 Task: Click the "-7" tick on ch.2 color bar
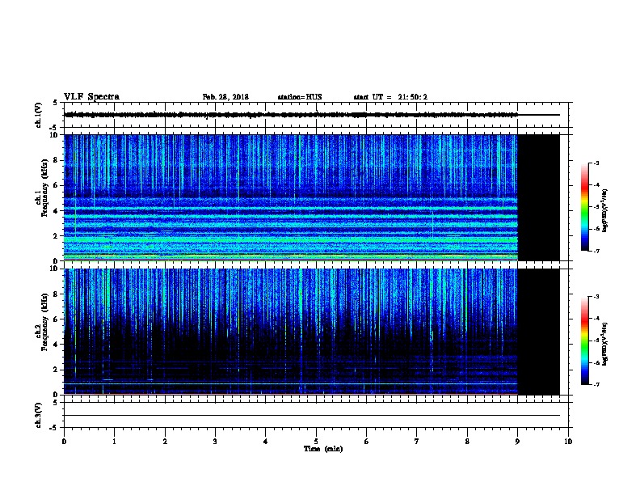tap(596, 385)
